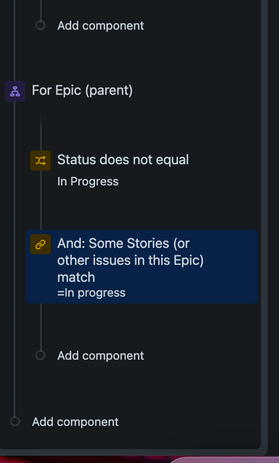Click the link icon for related issues condition
Viewport: 279px width, 463px height.
40,244
